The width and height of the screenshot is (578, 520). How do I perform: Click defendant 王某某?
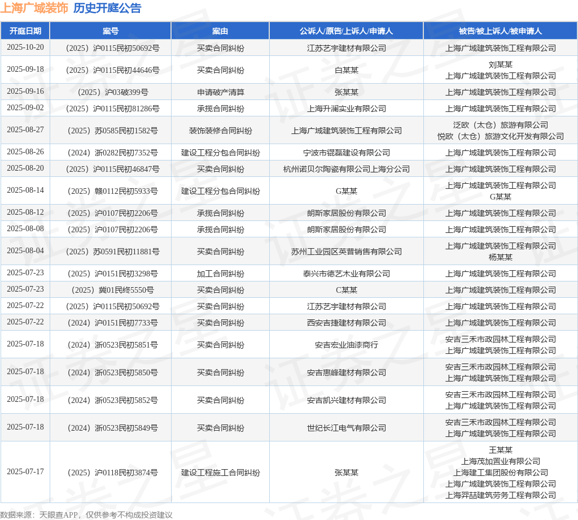click(501, 450)
